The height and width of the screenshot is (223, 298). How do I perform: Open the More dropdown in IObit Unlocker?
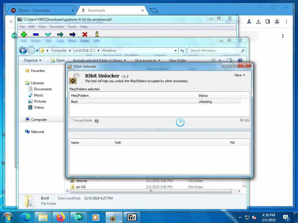(240, 75)
